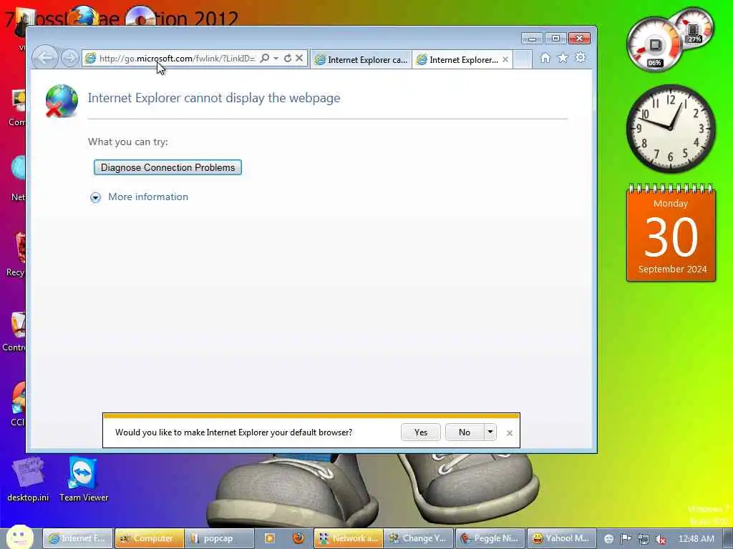Open Favorites with the star icon
733x549 pixels.
(x=563, y=58)
